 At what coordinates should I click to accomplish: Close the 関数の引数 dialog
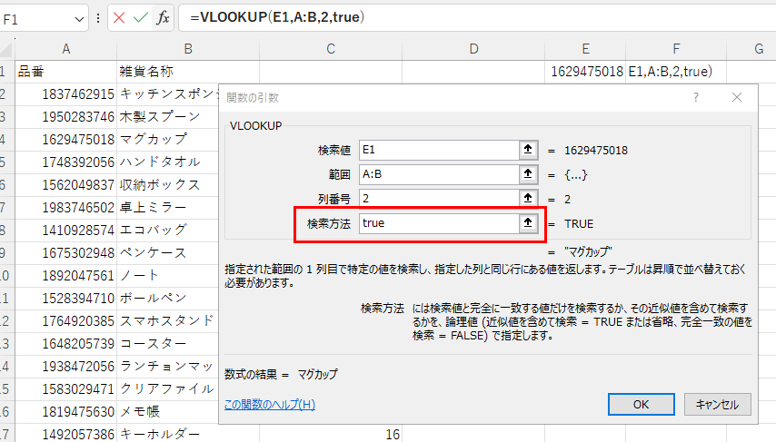tap(737, 97)
